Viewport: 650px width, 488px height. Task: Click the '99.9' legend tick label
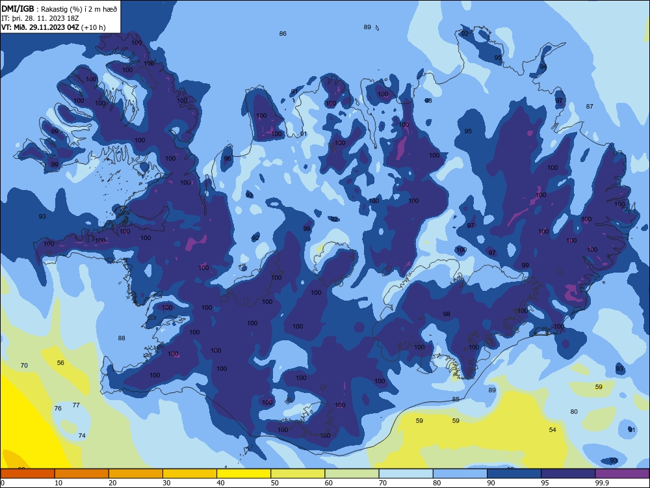tap(601, 483)
